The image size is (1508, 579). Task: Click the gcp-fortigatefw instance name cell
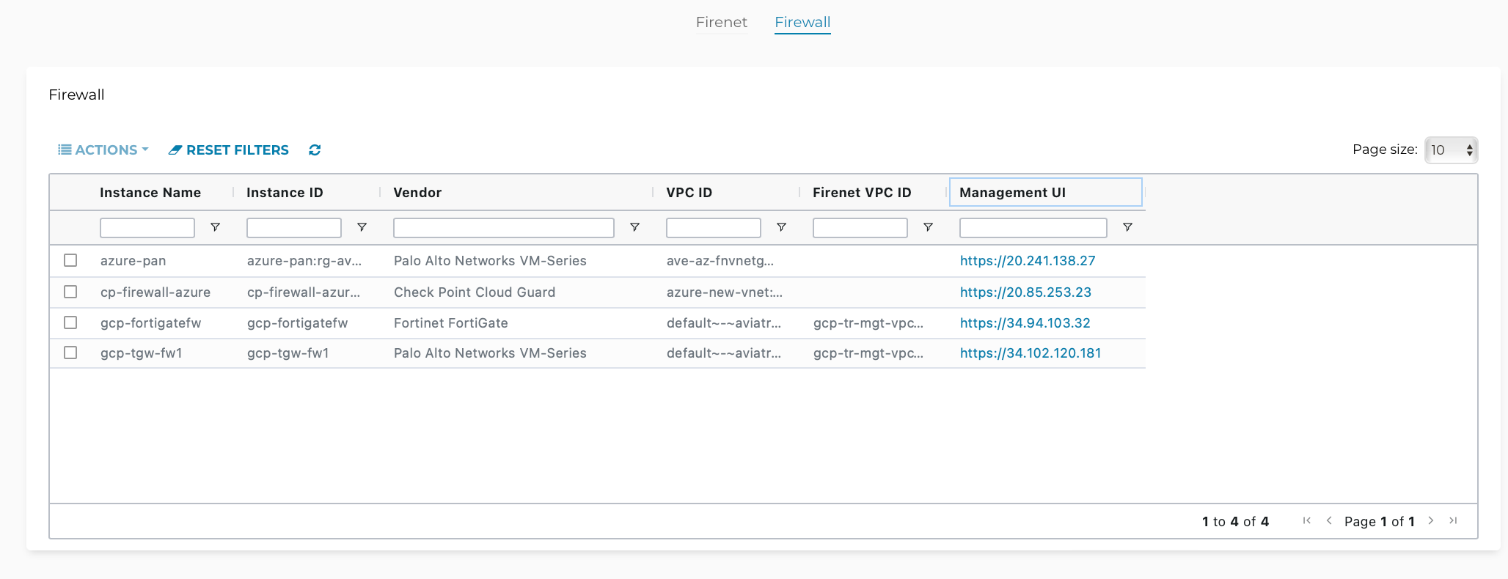pos(150,323)
